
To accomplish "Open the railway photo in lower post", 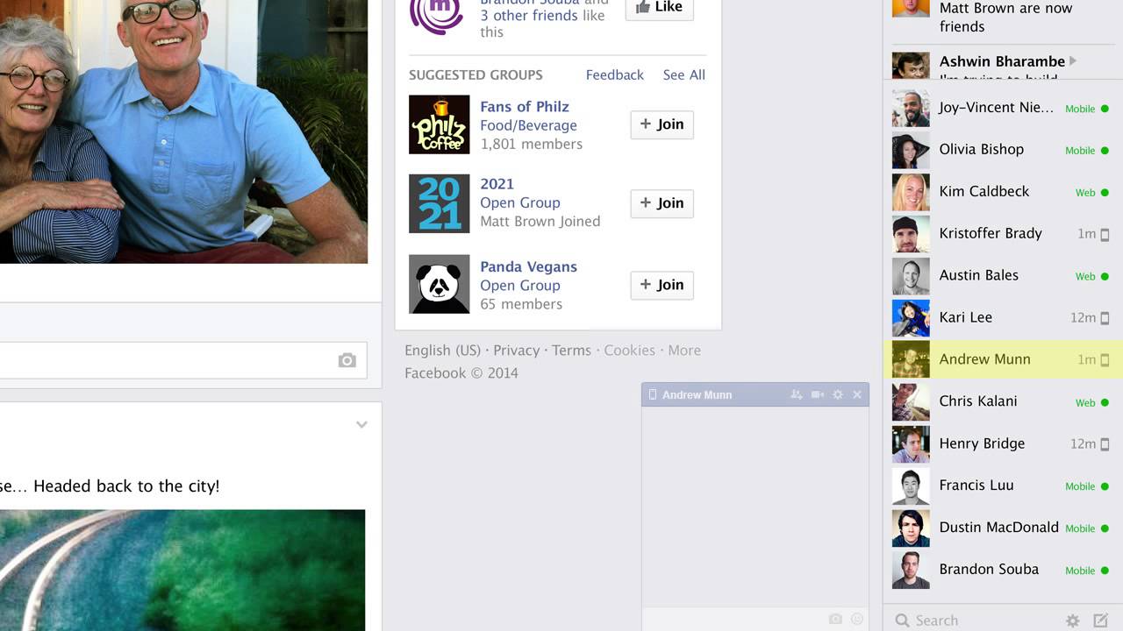I will click(182, 571).
